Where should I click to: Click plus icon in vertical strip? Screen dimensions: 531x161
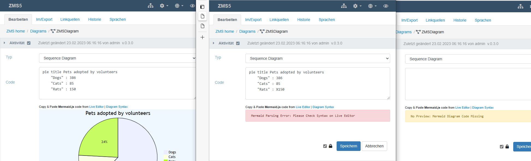(x=202, y=37)
